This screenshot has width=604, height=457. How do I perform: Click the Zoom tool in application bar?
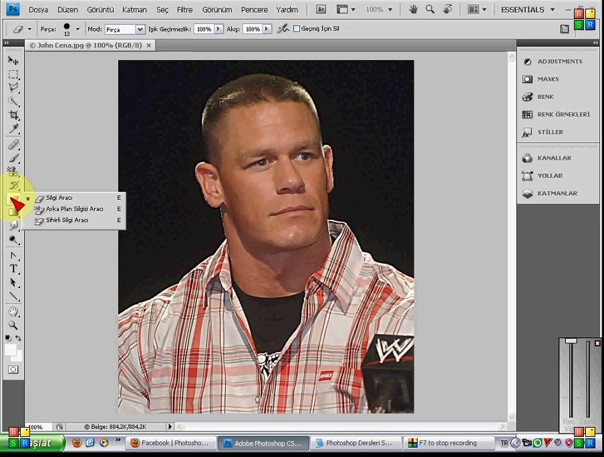(x=430, y=9)
